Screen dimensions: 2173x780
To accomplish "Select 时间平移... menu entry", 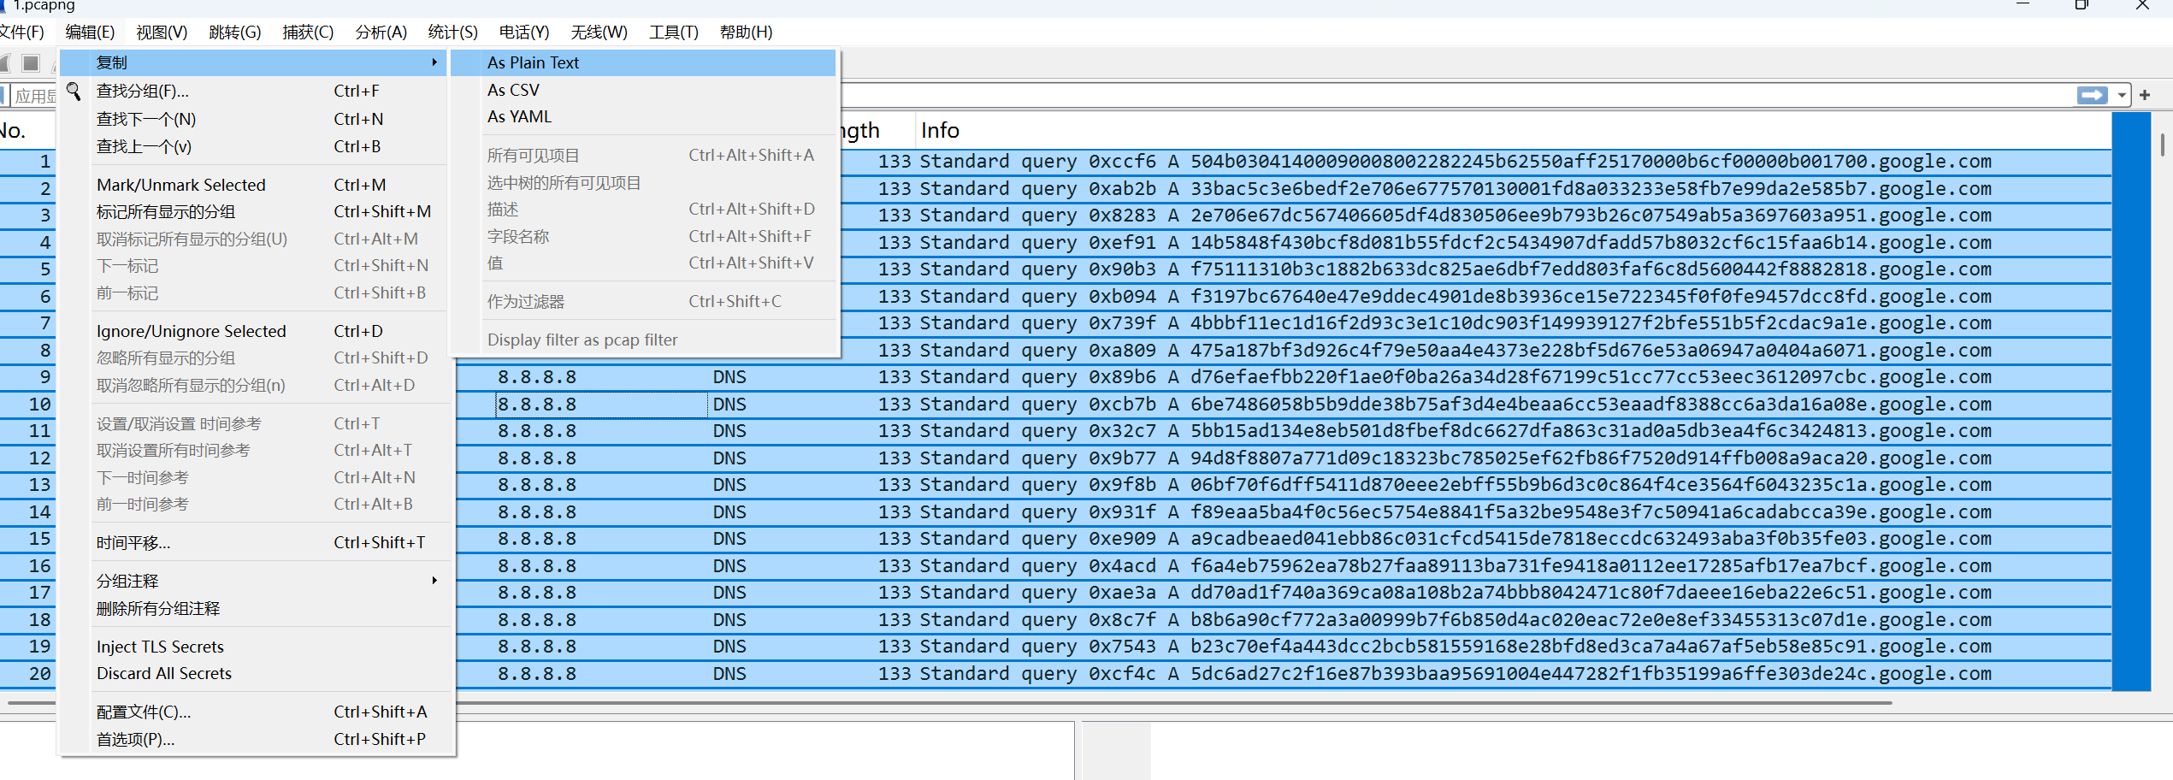I will click(x=253, y=542).
